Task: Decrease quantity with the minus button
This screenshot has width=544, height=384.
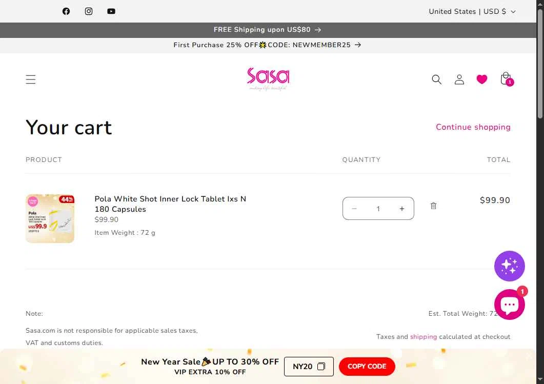Action: (354, 209)
